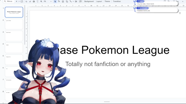The image size is (186, 104).
Task: Collapse the toolbar with the chevron
Action: tap(183, 1)
